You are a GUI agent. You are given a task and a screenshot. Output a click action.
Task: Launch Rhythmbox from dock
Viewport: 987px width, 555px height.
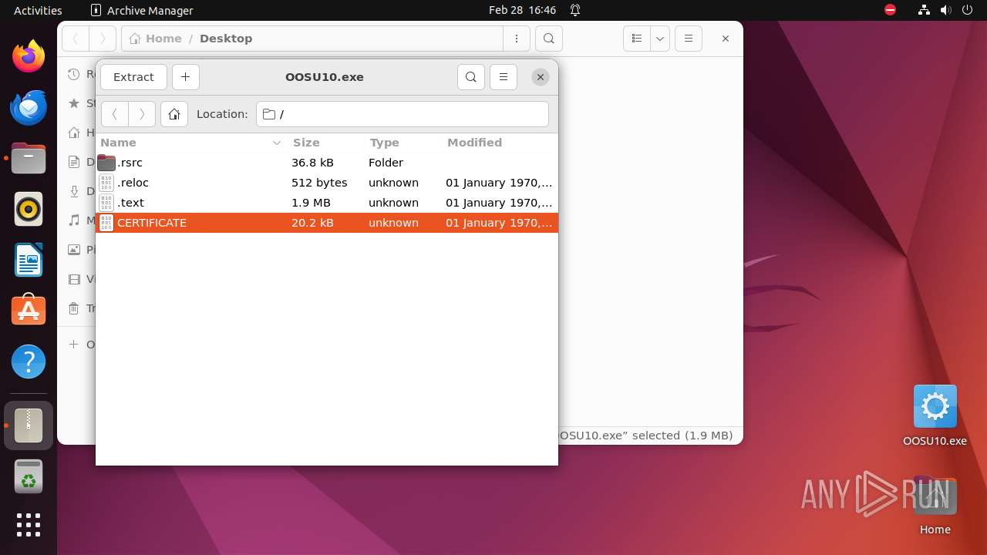pos(29,209)
